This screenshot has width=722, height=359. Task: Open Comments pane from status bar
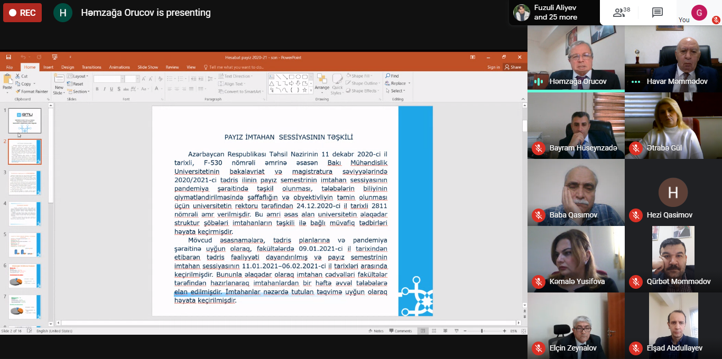click(x=401, y=331)
